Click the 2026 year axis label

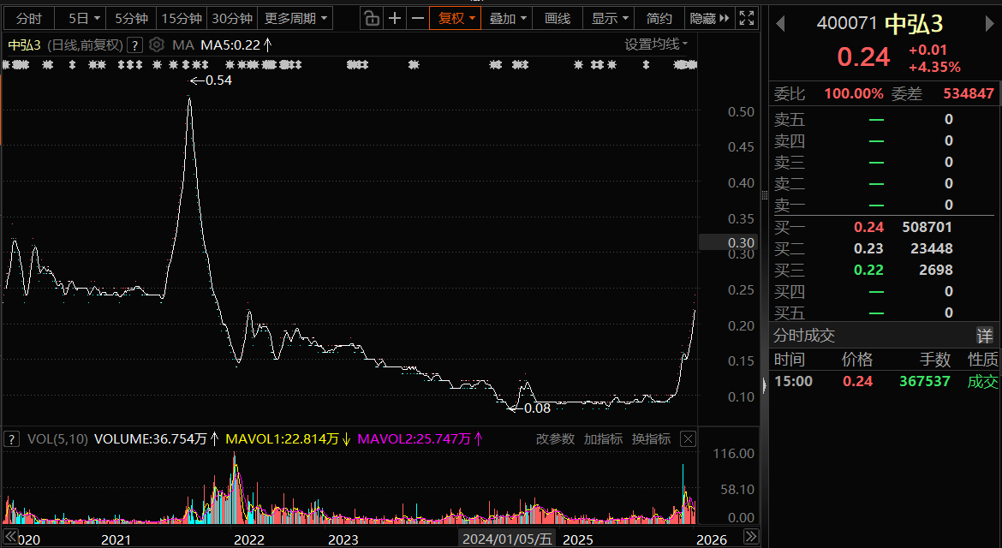[711, 539]
